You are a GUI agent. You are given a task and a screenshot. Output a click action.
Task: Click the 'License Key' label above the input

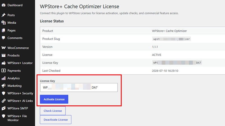pos(48,81)
